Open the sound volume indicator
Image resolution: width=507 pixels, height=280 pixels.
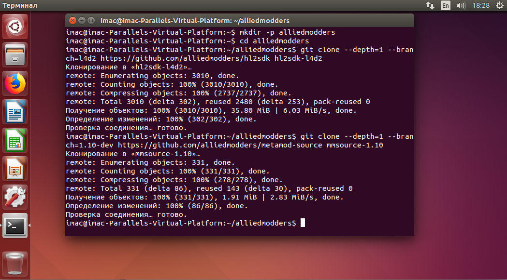tap(461, 6)
